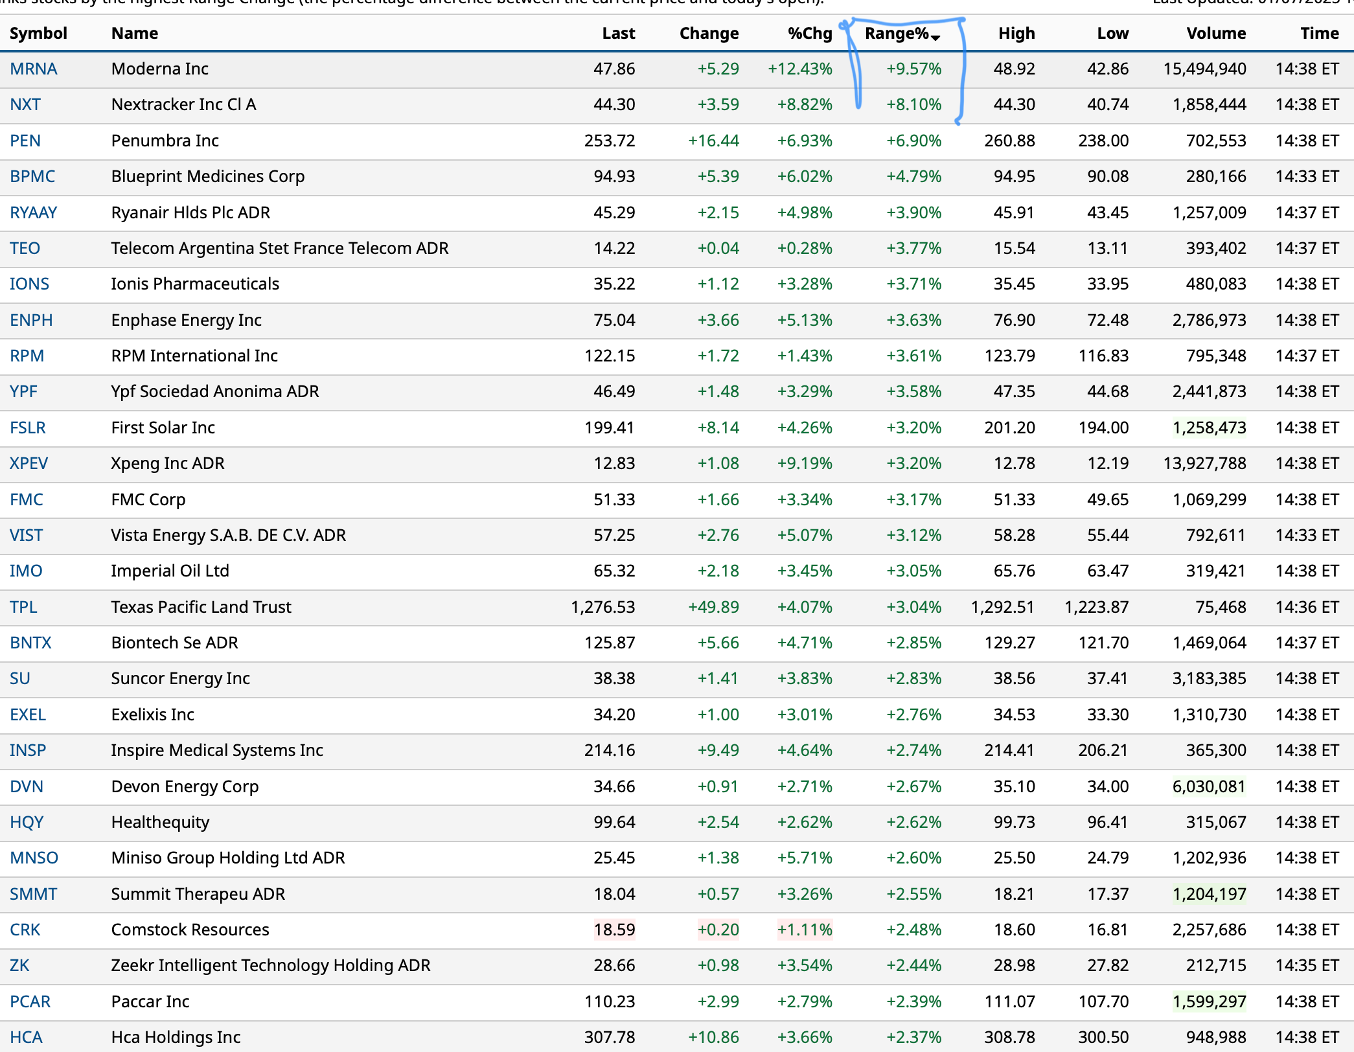This screenshot has width=1354, height=1052.
Task: Sort the table by the Volume column
Action: coord(1215,34)
